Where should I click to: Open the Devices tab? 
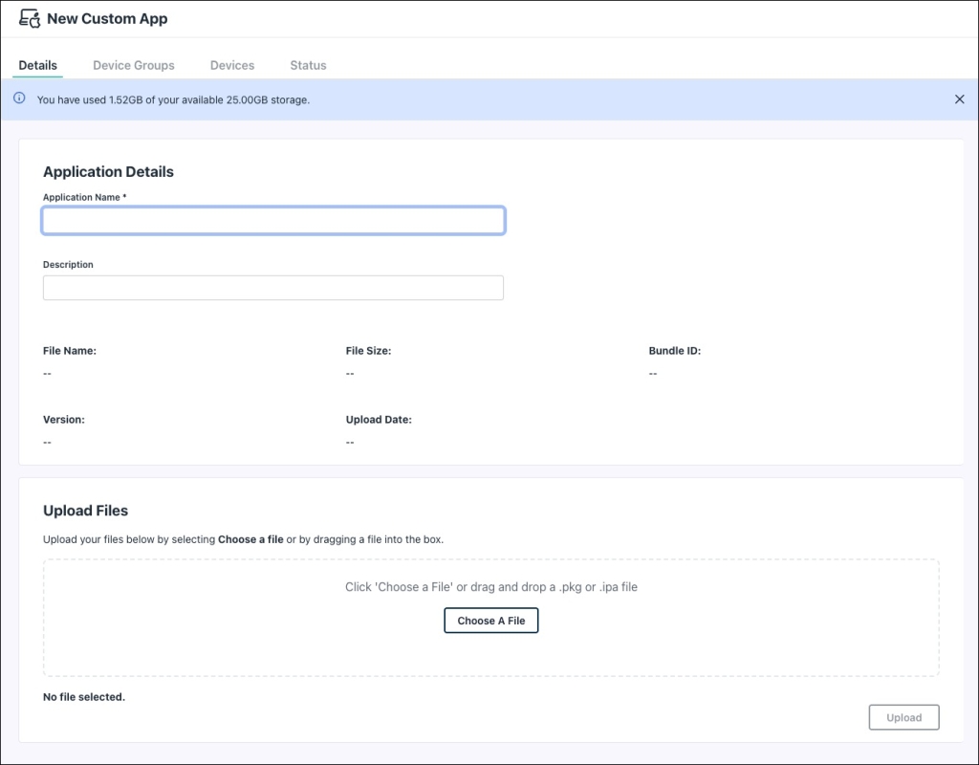231,65
